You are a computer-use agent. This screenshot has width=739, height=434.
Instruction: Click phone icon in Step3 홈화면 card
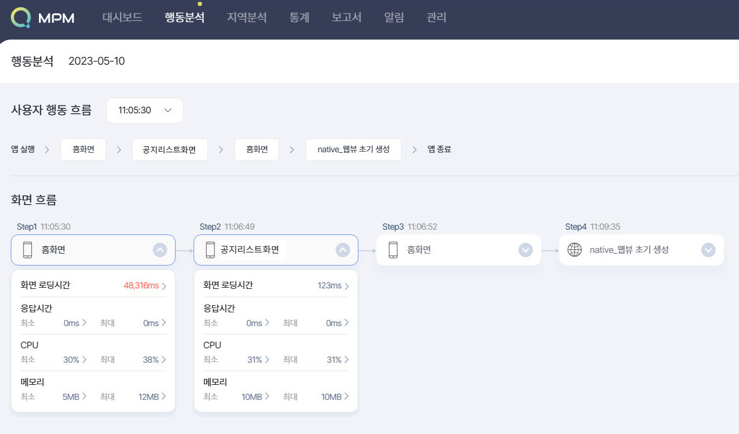[393, 250]
